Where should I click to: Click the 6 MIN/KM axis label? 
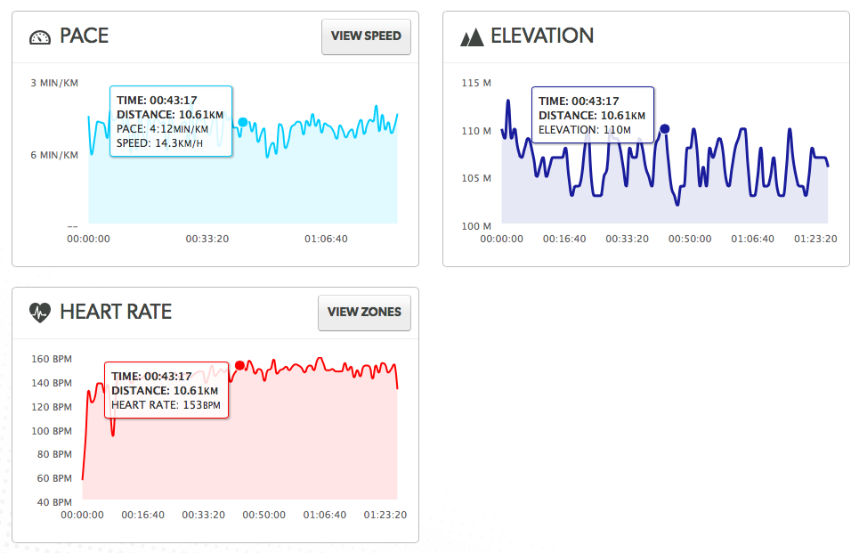click(x=54, y=155)
